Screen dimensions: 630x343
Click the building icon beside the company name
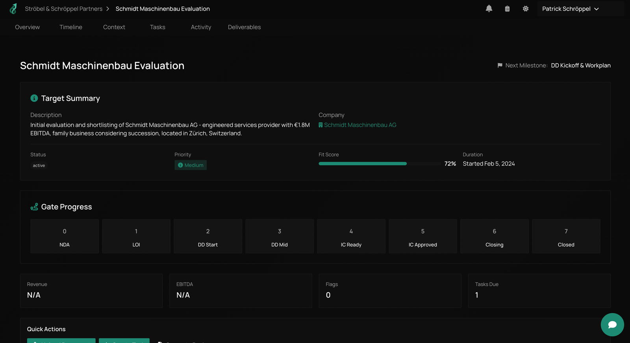point(321,125)
